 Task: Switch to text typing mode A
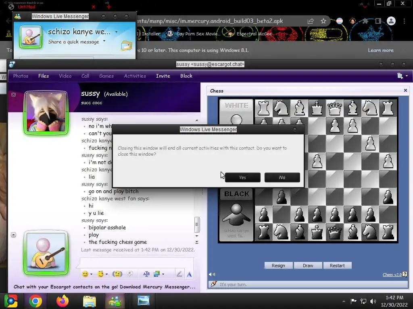coord(189,274)
